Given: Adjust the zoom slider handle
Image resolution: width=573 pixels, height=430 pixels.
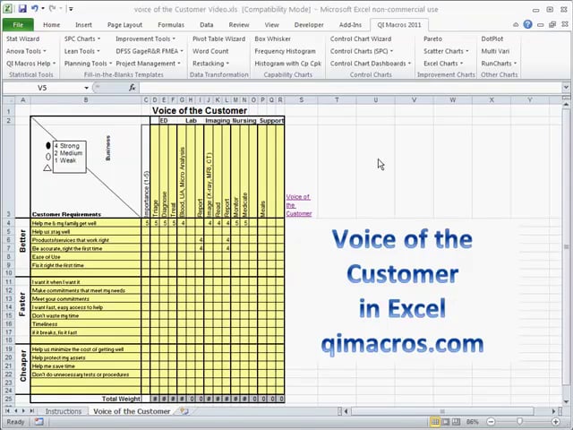Looking at the screenshot, I should [519, 422].
